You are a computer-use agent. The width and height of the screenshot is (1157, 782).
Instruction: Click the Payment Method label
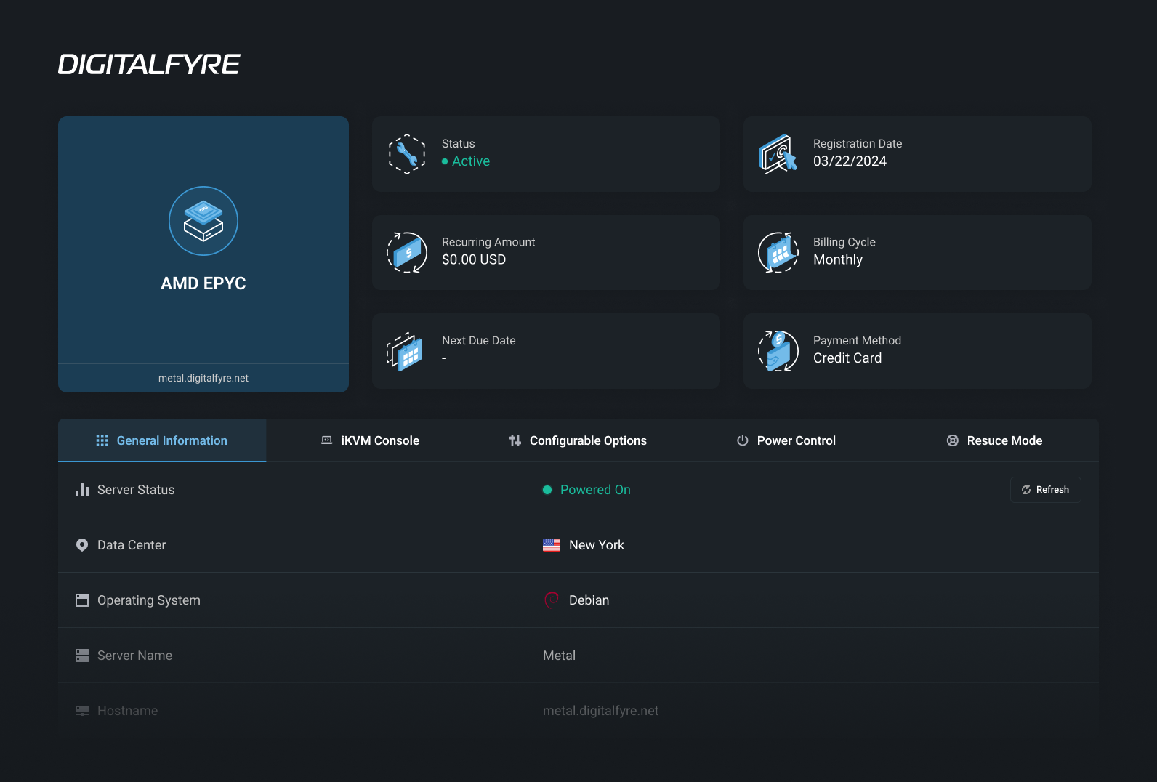point(857,341)
